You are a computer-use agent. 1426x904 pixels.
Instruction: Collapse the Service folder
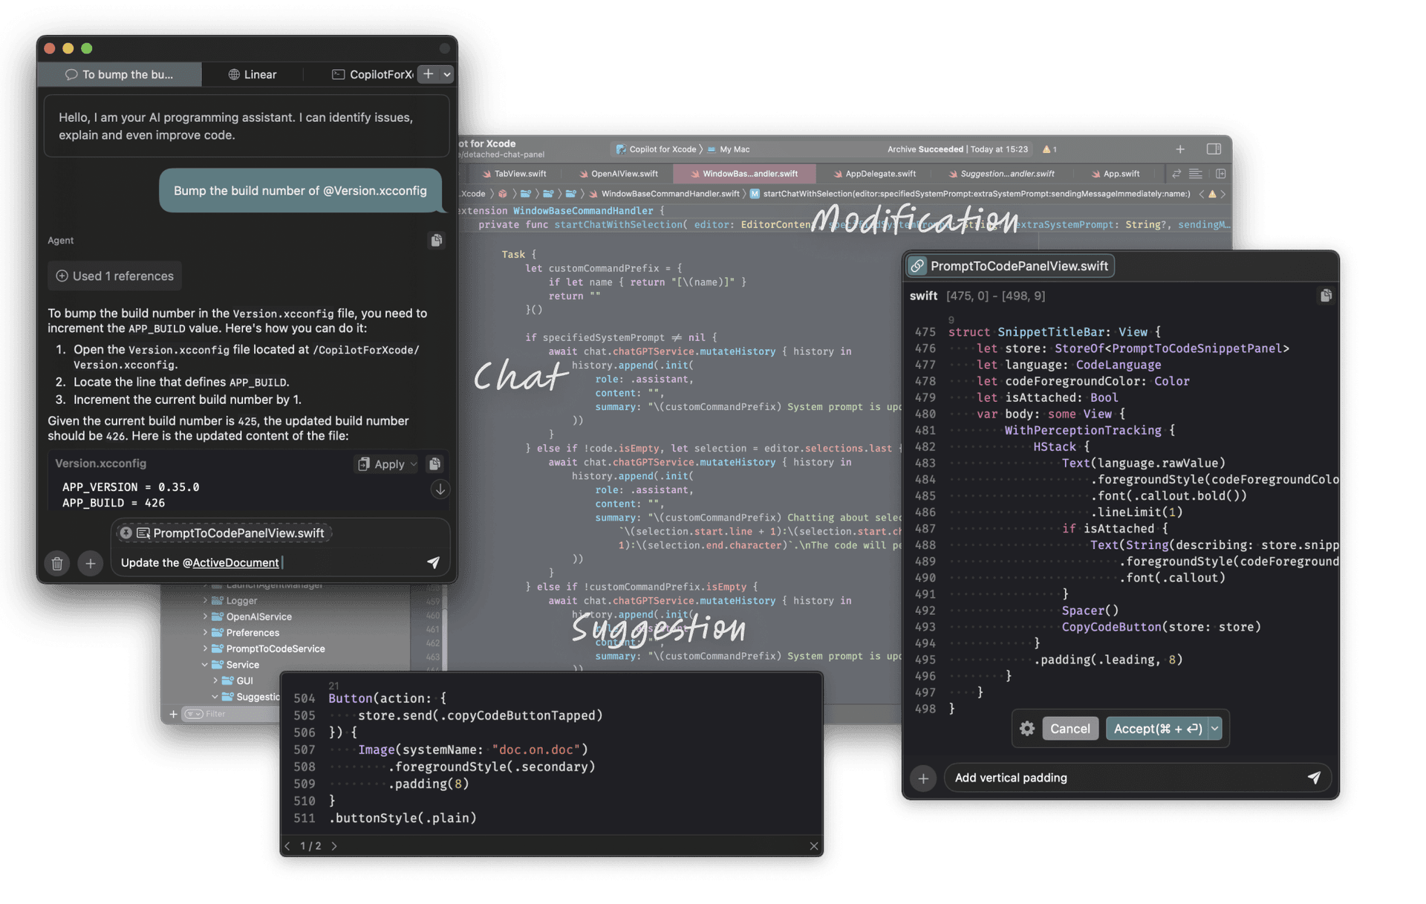(205, 665)
